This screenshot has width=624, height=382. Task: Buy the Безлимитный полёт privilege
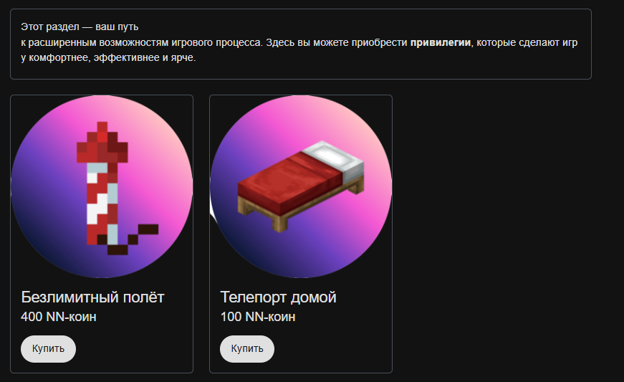pos(48,348)
